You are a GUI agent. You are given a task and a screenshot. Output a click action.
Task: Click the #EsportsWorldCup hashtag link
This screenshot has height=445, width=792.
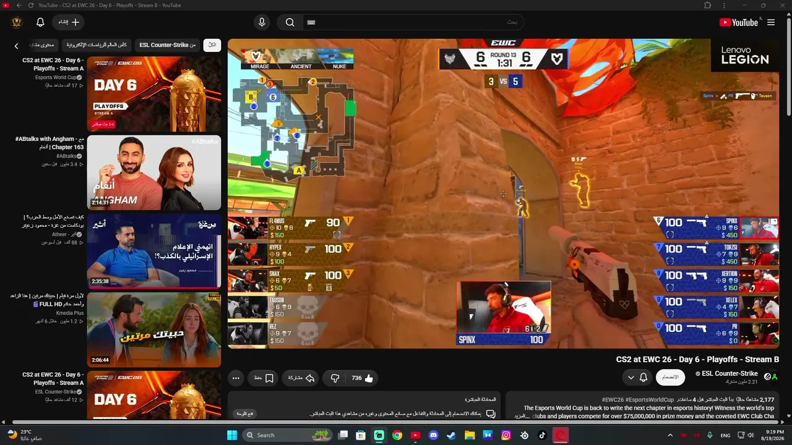[x=650, y=400]
